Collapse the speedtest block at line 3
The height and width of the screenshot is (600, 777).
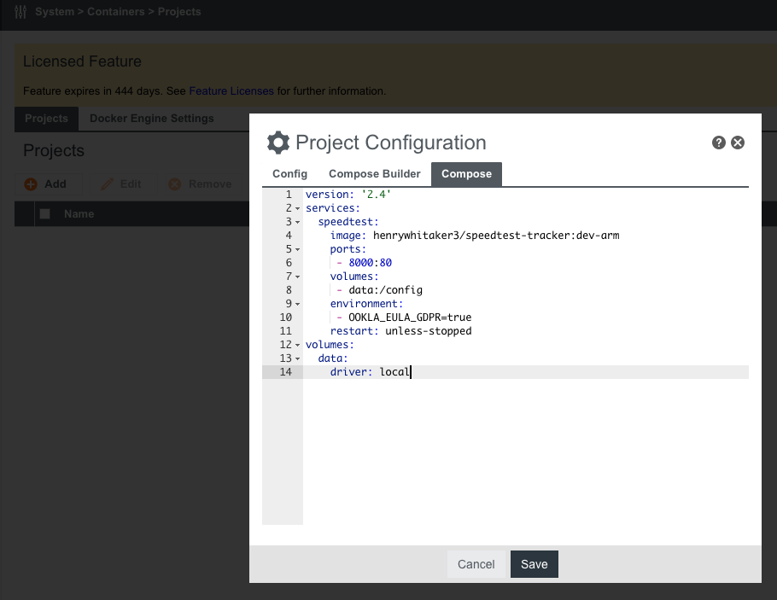pos(297,222)
